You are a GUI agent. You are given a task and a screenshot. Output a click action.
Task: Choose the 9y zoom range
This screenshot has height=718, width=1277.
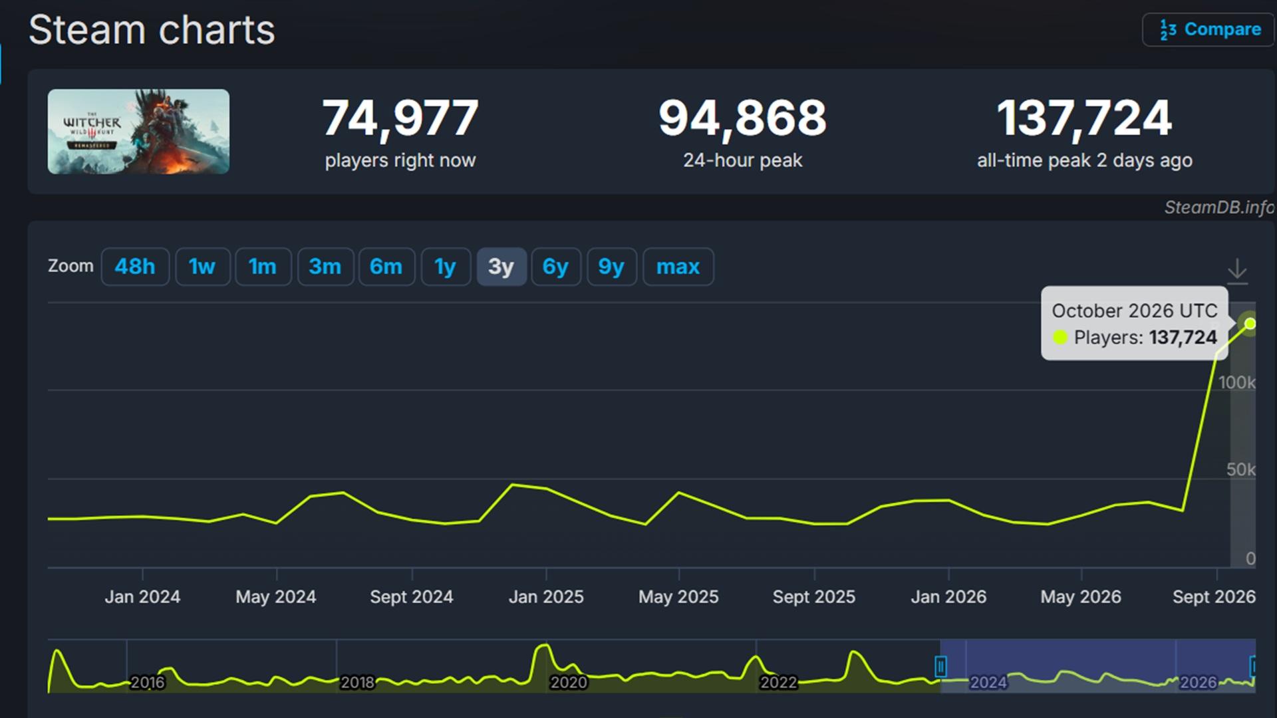pos(612,267)
